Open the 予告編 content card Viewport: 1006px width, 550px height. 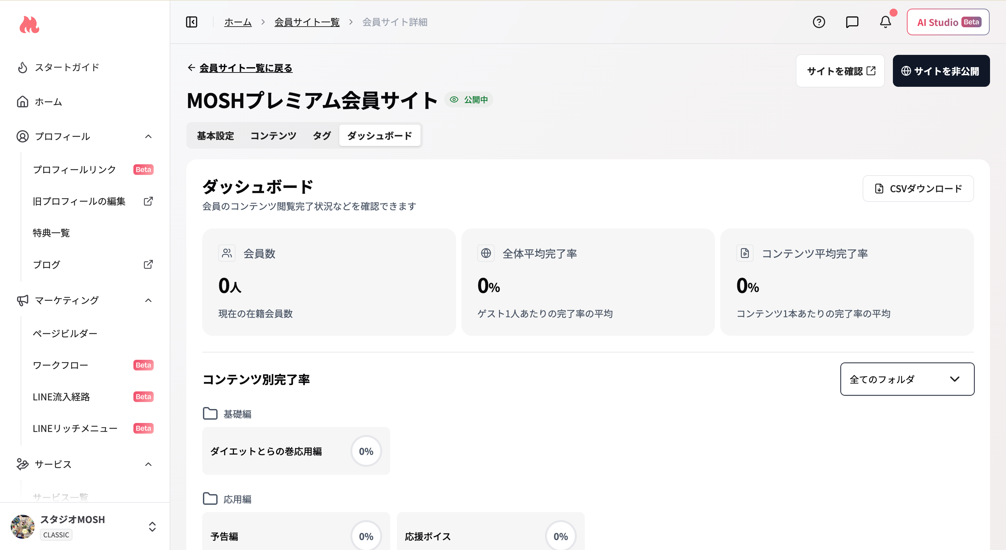296,532
